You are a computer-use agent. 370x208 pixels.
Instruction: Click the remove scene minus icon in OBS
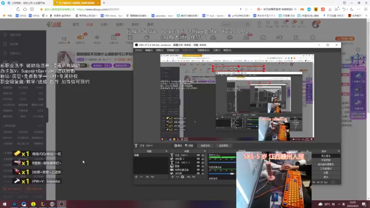tap(142, 177)
